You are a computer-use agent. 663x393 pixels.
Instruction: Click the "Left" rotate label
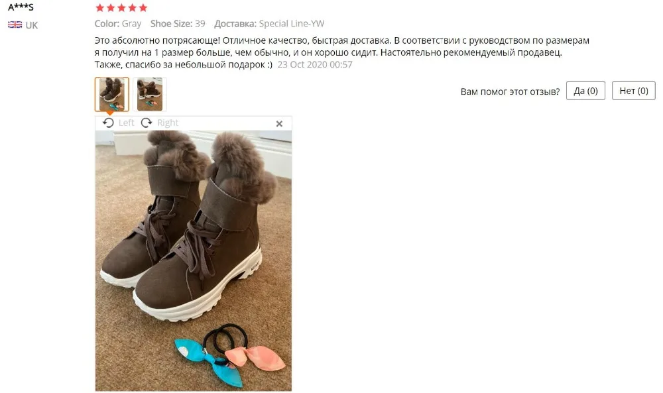127,123
